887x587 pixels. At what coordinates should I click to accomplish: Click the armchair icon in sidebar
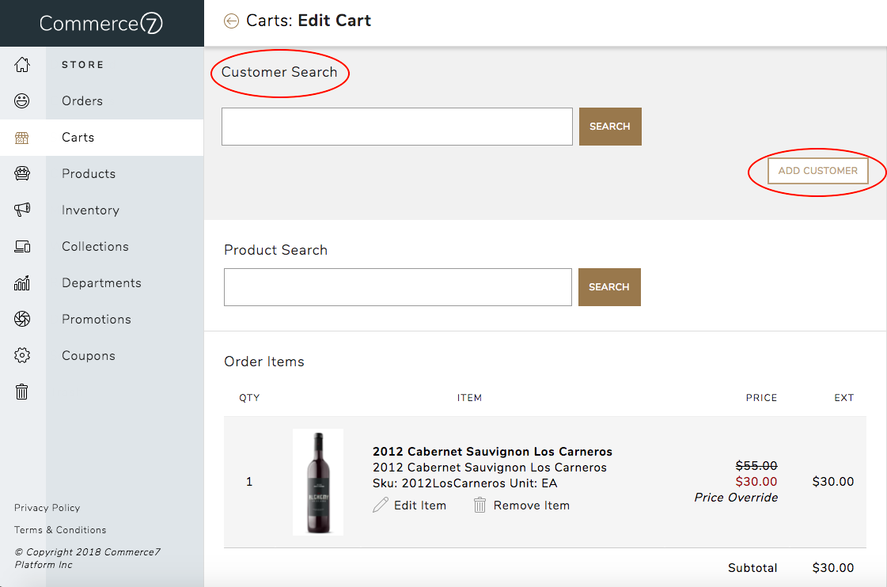coord(22,173)
